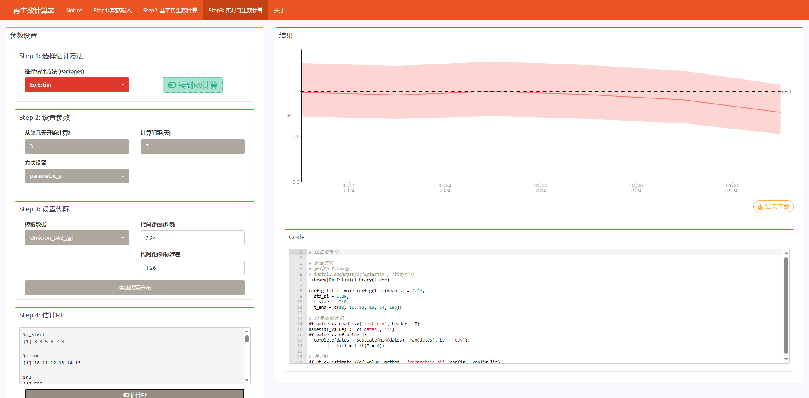Click the download icon on 结果下载
The image size is (809, 398).
[x=760, y=207]
